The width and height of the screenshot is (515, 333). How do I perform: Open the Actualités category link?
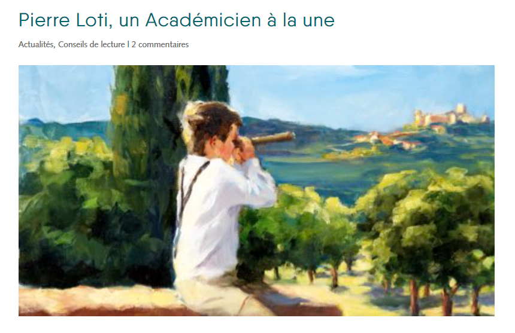click(x=36, y=44)
